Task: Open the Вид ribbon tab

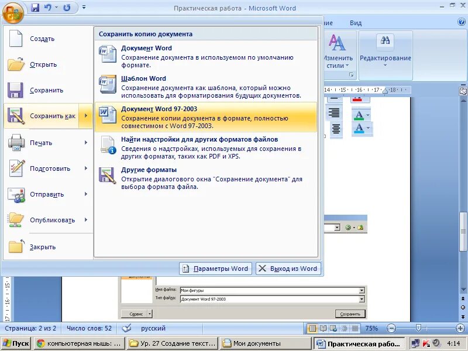Action: click(356, 23)
